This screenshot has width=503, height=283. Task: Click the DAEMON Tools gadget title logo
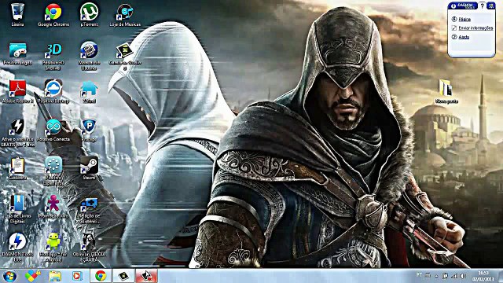[464, 6]
